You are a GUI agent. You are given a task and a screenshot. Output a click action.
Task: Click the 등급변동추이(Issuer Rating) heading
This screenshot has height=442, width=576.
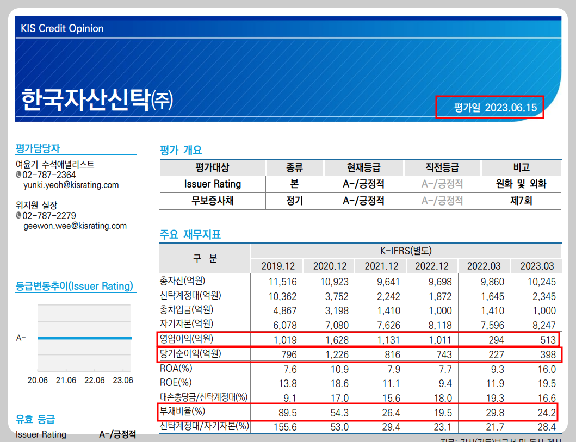pyautogui.click(x=74, y=286)
